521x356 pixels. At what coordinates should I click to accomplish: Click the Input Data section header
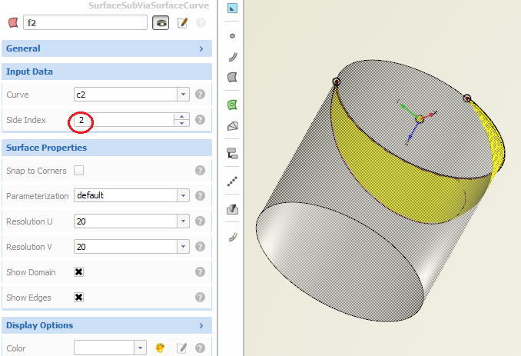(107, 72)
